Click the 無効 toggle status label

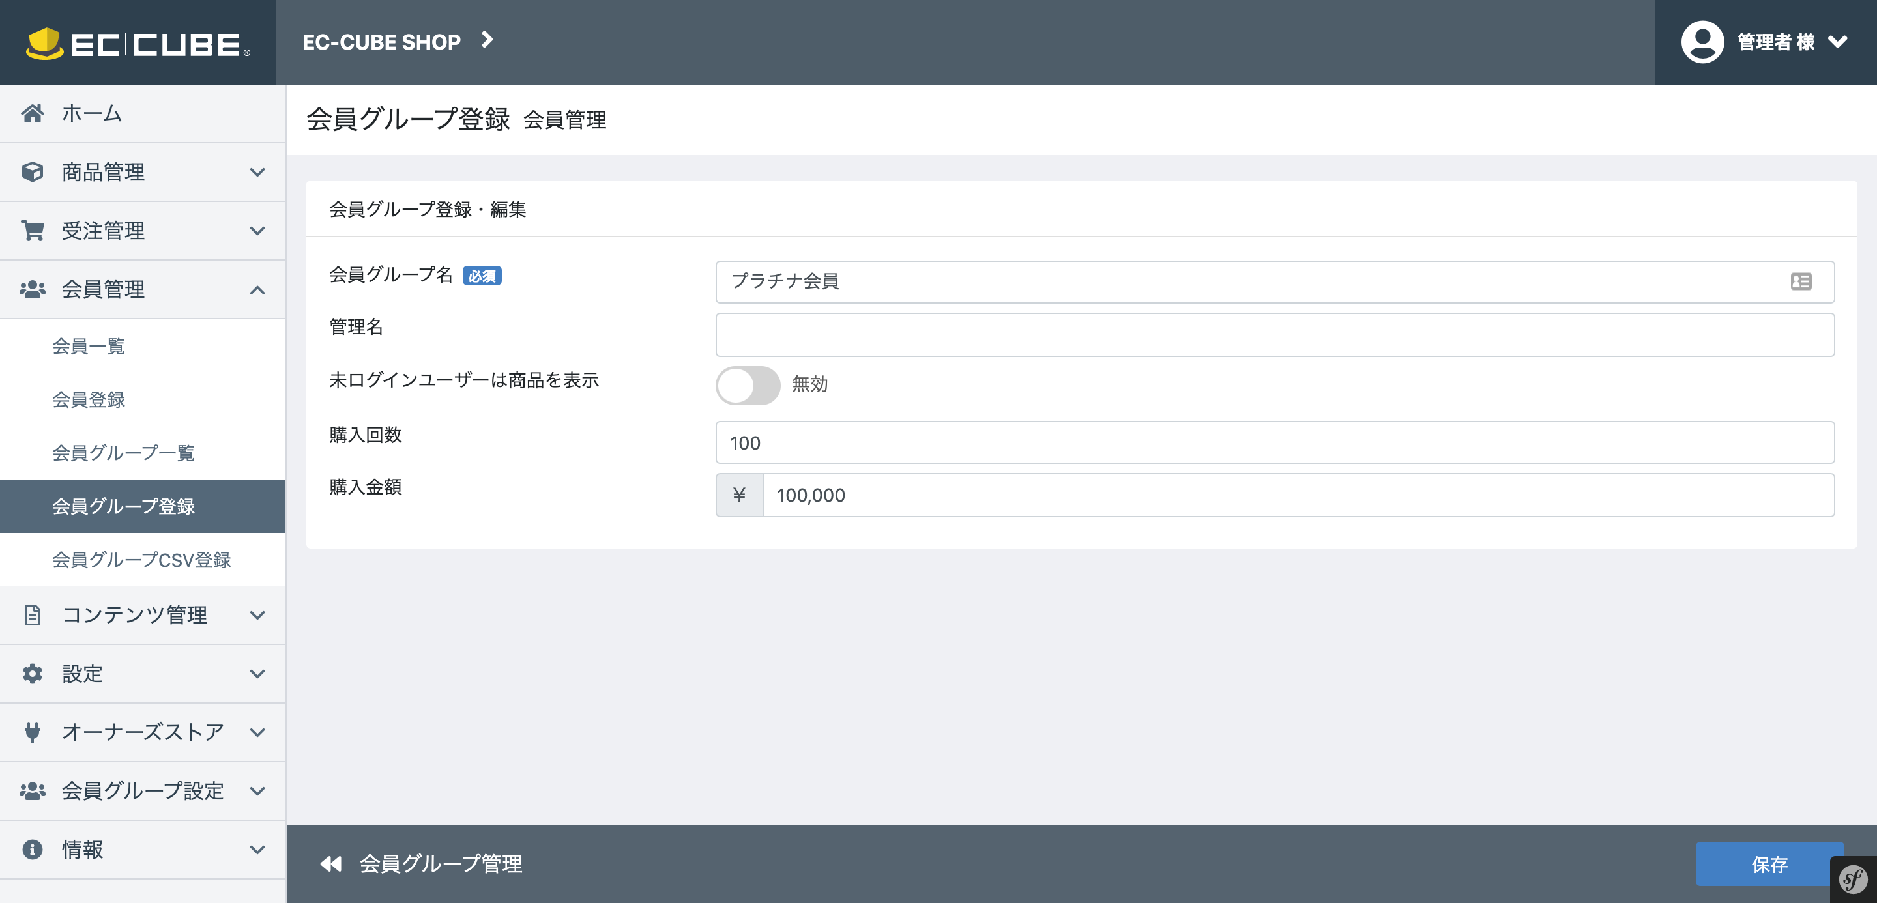tap(809, 384)
